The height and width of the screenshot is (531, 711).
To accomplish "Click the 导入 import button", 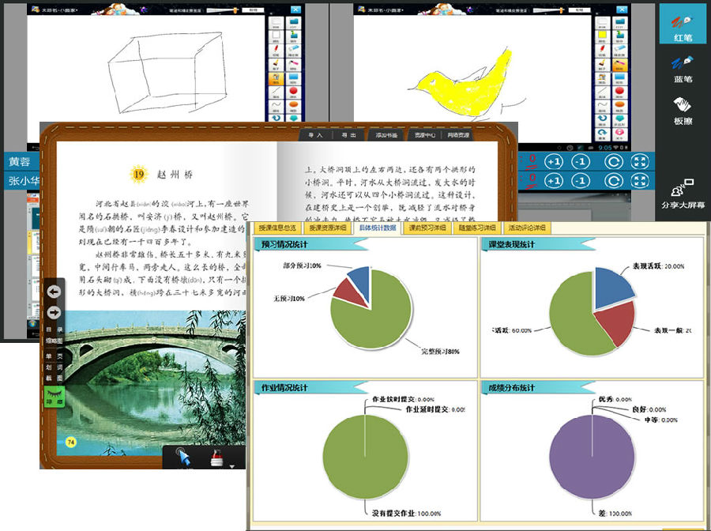I will point(315,136).
